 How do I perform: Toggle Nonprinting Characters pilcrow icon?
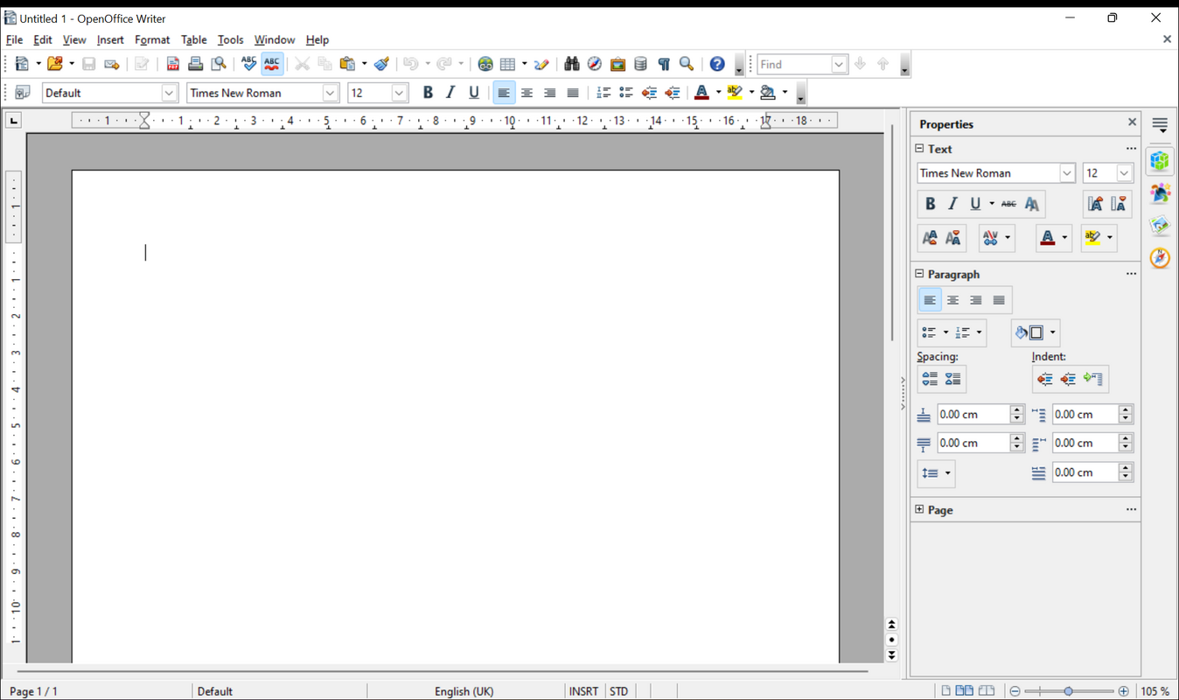click(664, 64)
